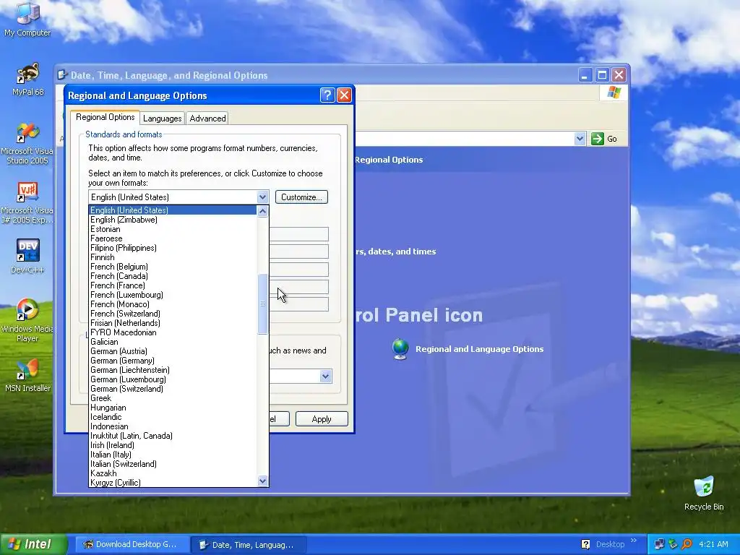Open the Dev-C++ desktop shortcut
740x555 pixels.
[27, 257]
